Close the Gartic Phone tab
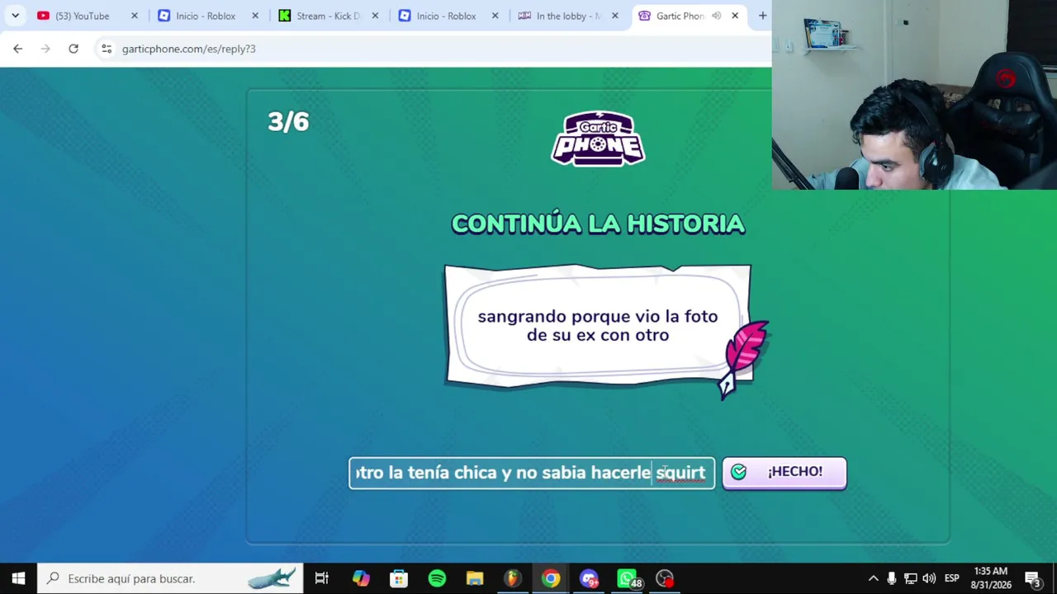The image size is (1057, 594). (735, 16)
